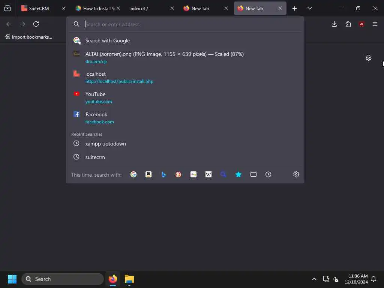Open a new tab with plus button

(294, 9)
